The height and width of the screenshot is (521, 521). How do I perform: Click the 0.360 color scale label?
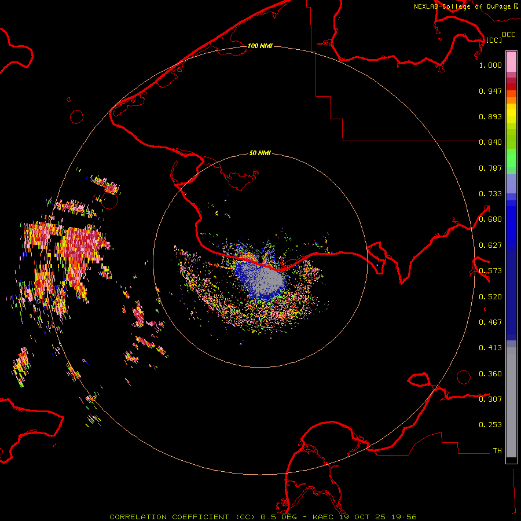point(490,374)
